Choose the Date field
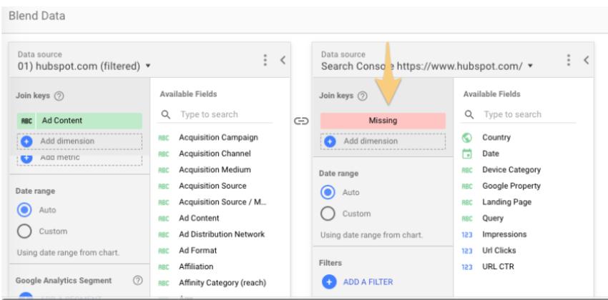This screenshot has height=300, width=608. 491,154
